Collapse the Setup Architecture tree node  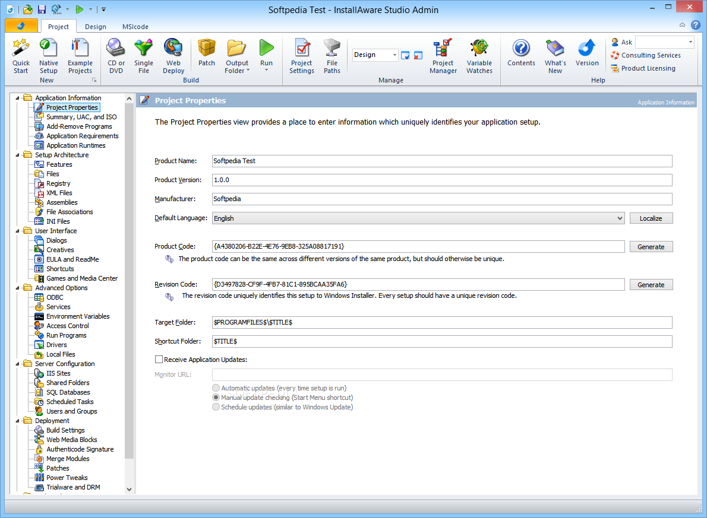[18, 155]
